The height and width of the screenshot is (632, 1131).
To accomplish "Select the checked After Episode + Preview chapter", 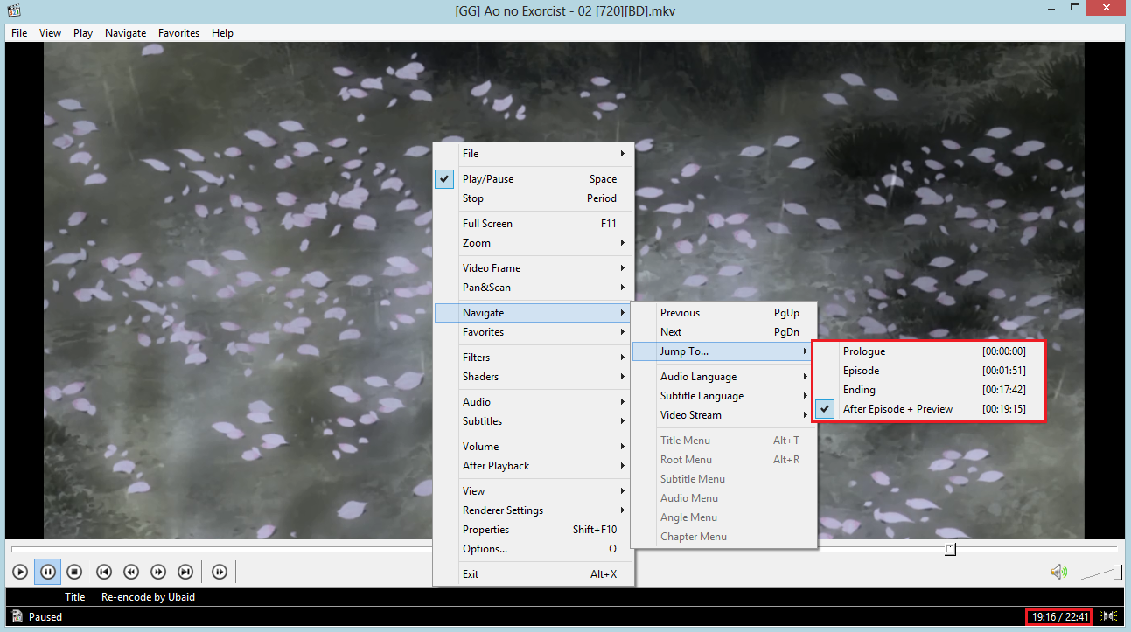I will pyautogui.click(x=928, y=409).
